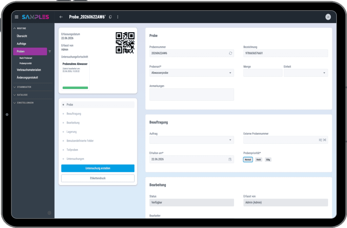
Task: Click the Status field showing Verfügbar
Action: [x=192, y=203]
